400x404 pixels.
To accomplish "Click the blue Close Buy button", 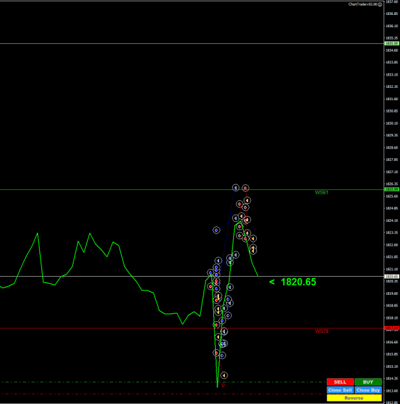I will tap(368, 390).
